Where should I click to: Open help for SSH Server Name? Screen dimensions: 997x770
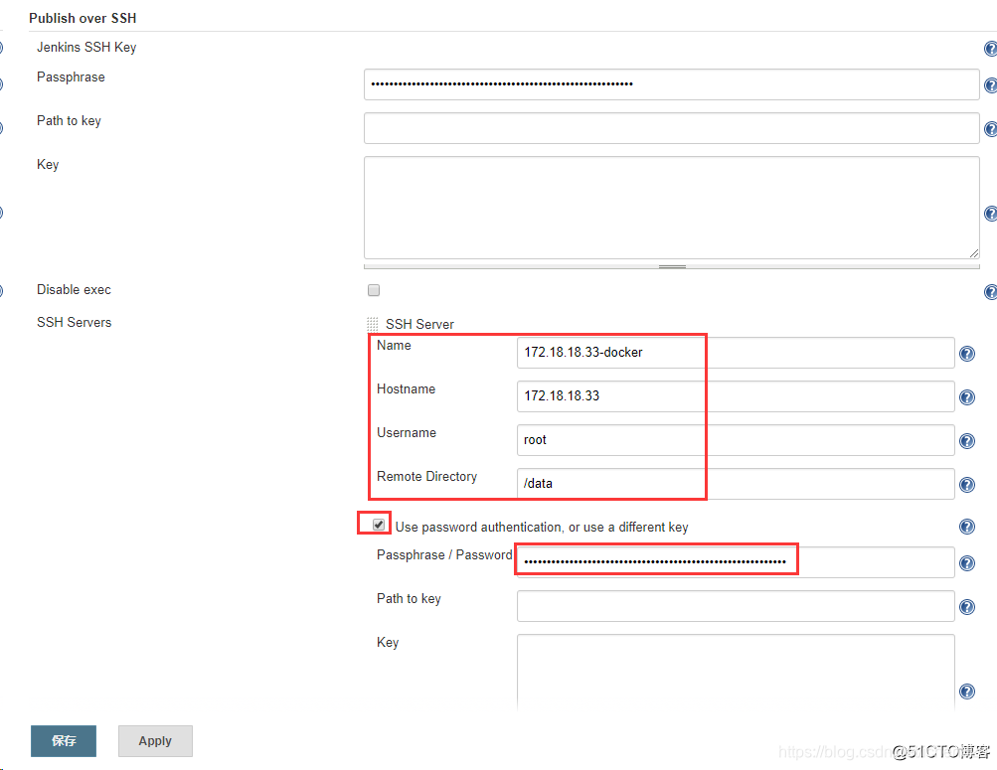967,354
